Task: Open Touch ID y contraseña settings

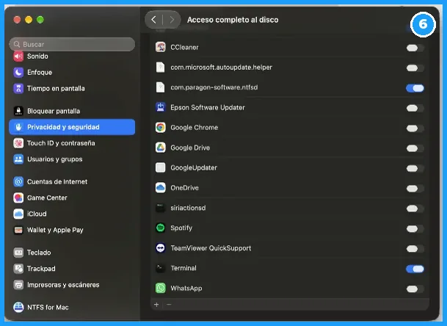Action: [x=72, y=143]
